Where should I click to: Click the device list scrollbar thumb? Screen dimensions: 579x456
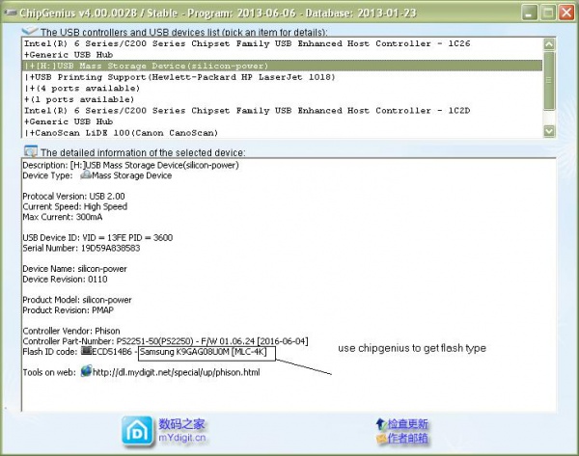point(549,80)
